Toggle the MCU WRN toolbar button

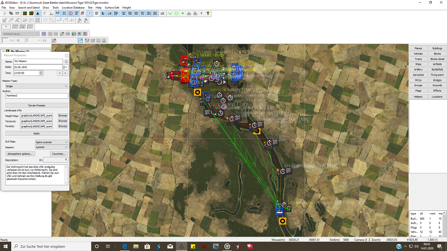(x=155, y=13)
